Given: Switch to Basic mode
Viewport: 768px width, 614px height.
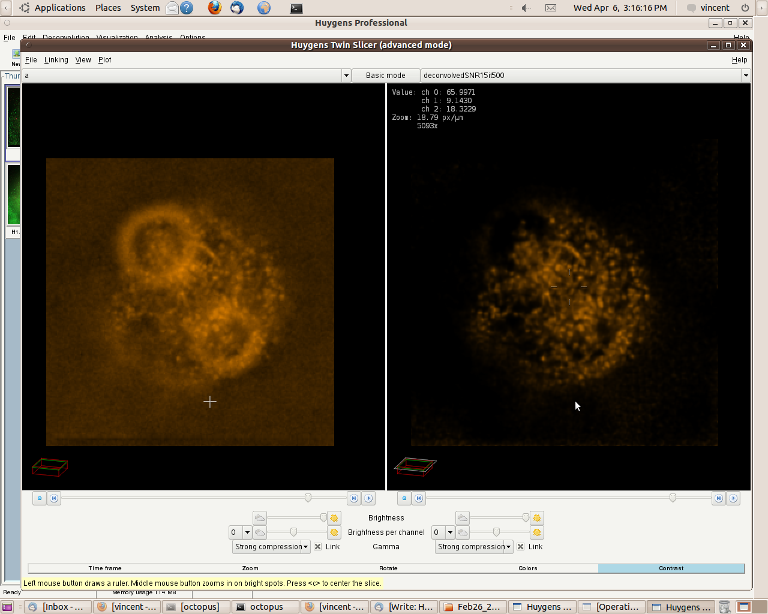Looking at the screenshot, I should (385, 76).
